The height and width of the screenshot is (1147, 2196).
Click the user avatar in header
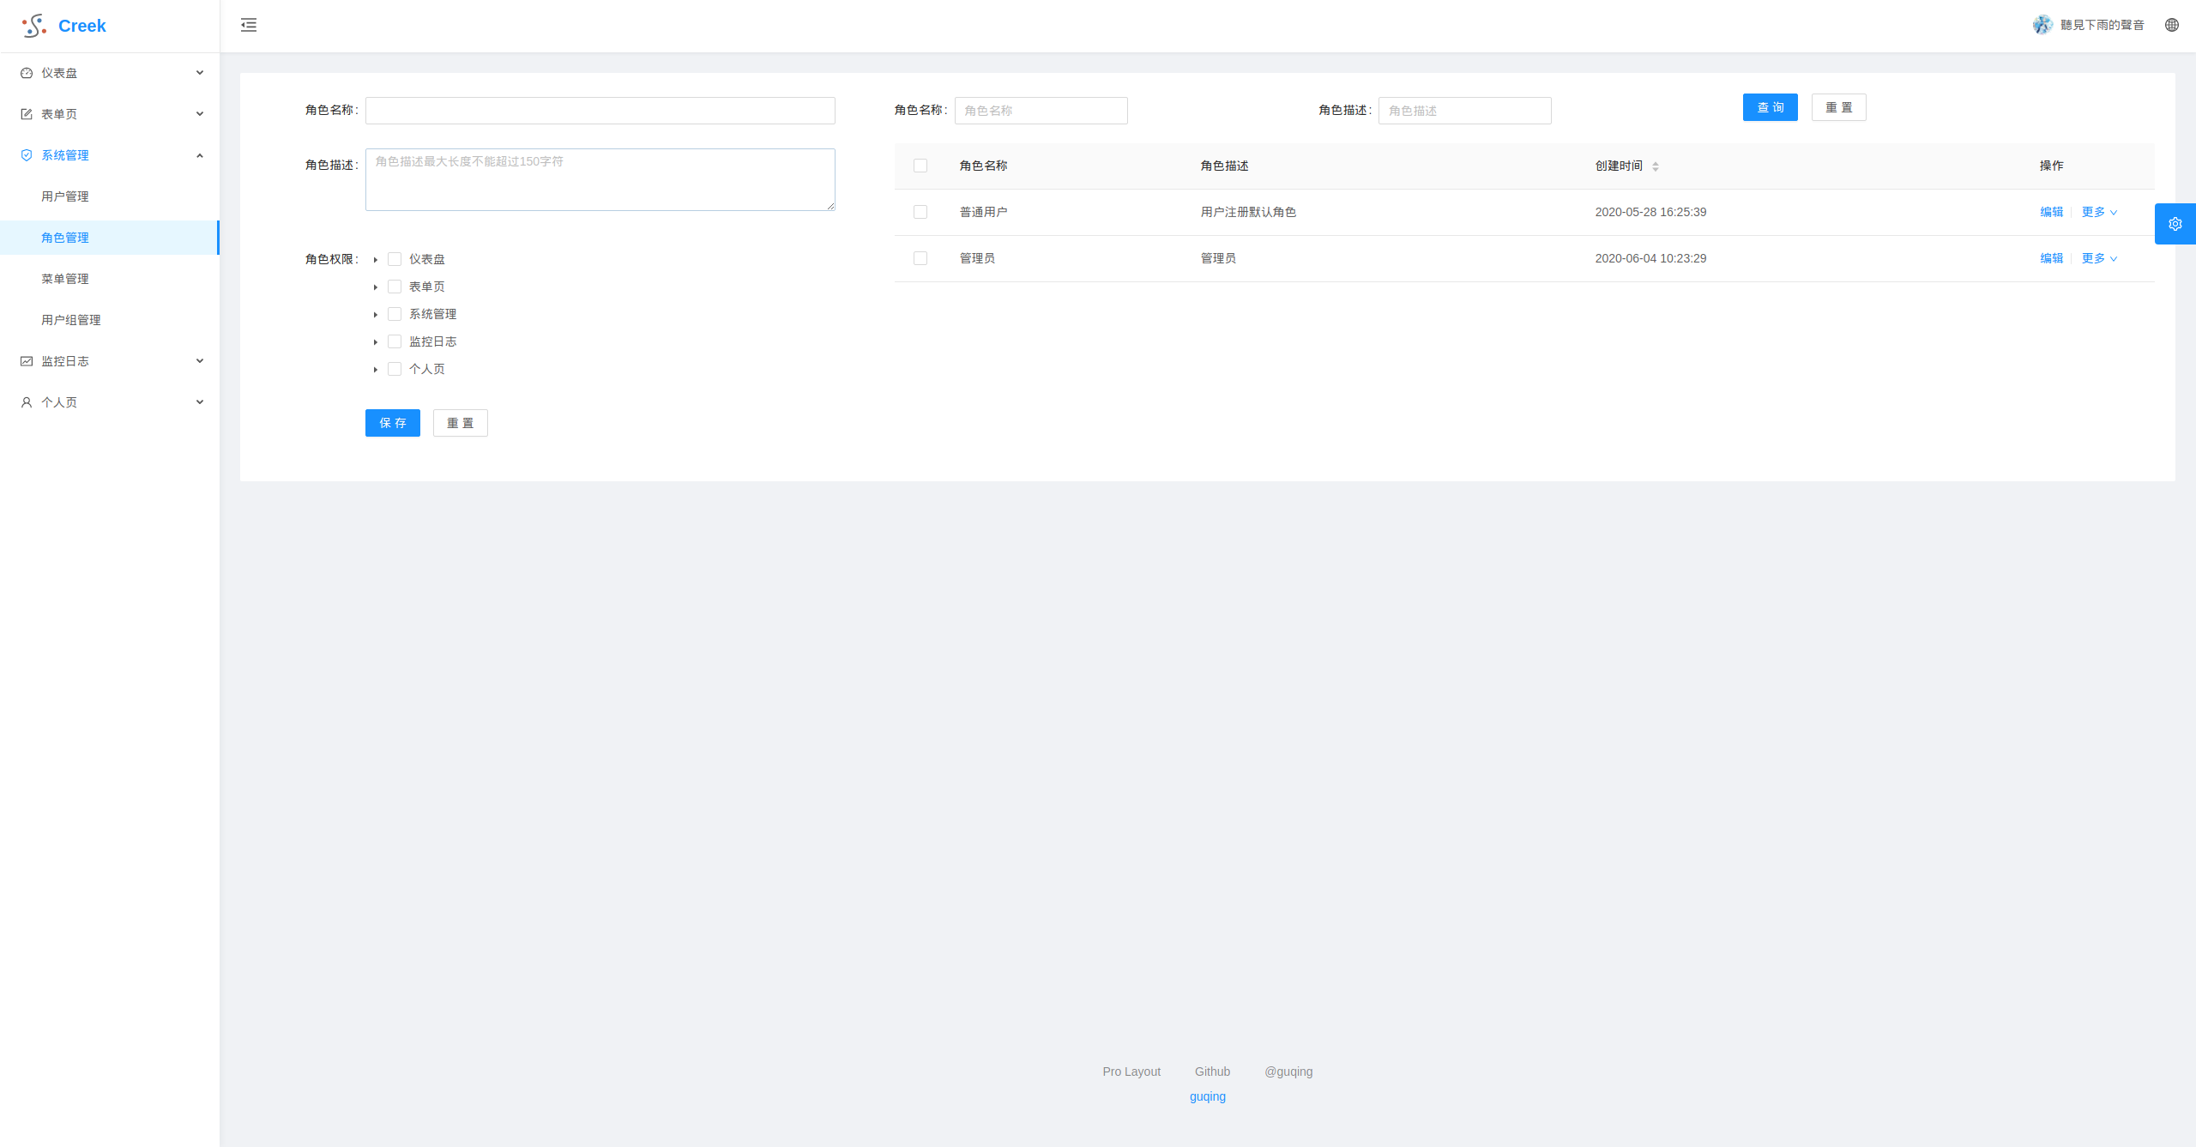coord(2042,25)
